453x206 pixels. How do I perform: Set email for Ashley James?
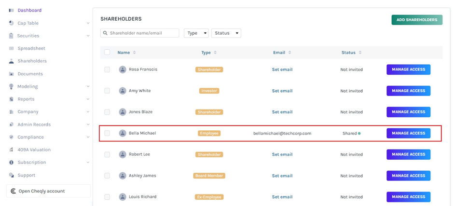(282, 176)
